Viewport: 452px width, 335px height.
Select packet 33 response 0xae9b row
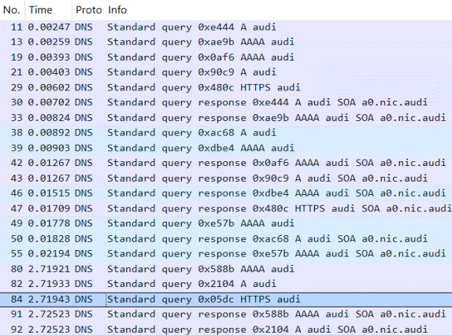pyautogui.click(x=226, y=118)
